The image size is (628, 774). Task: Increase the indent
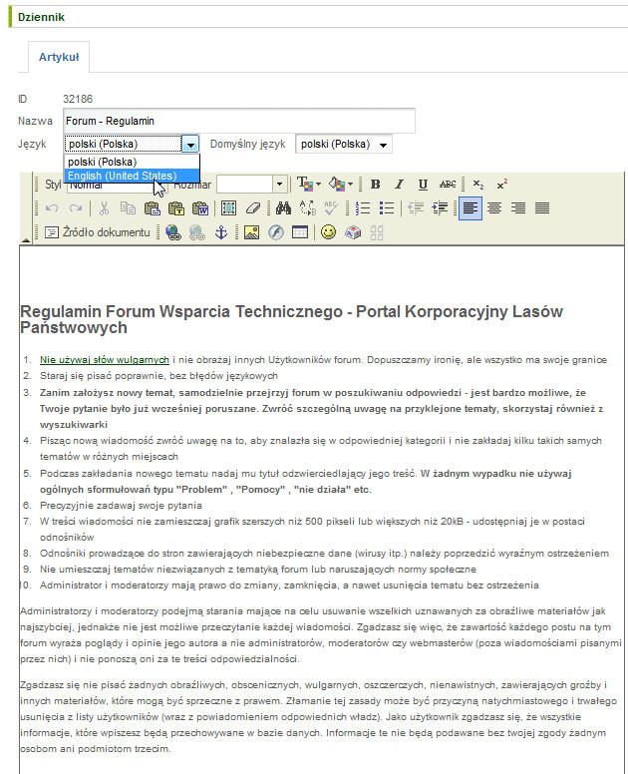pos(440,208)
